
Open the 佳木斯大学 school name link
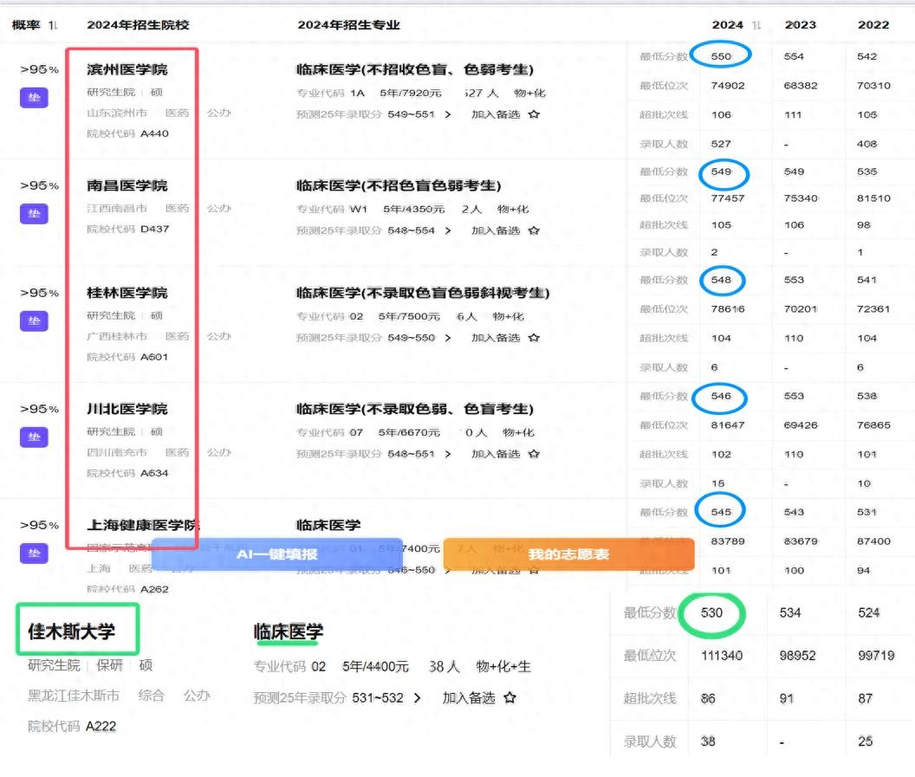[x=71, y=631]
